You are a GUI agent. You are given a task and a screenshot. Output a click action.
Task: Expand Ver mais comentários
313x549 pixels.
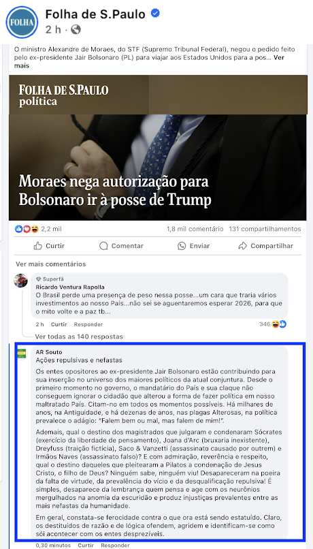51,264
